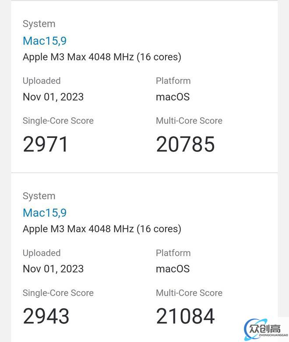Screen dimensions: 289x342
Task: Click the first Multi-Core Score label
Action: click(x=189, y=120)
